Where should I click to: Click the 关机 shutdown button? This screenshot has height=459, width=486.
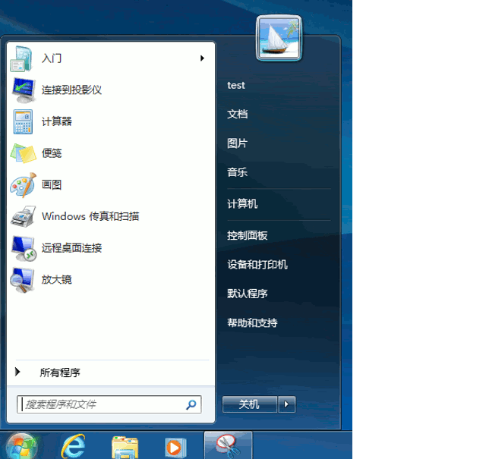tap(250, 404)
